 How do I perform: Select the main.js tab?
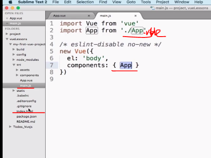(105, 16)
